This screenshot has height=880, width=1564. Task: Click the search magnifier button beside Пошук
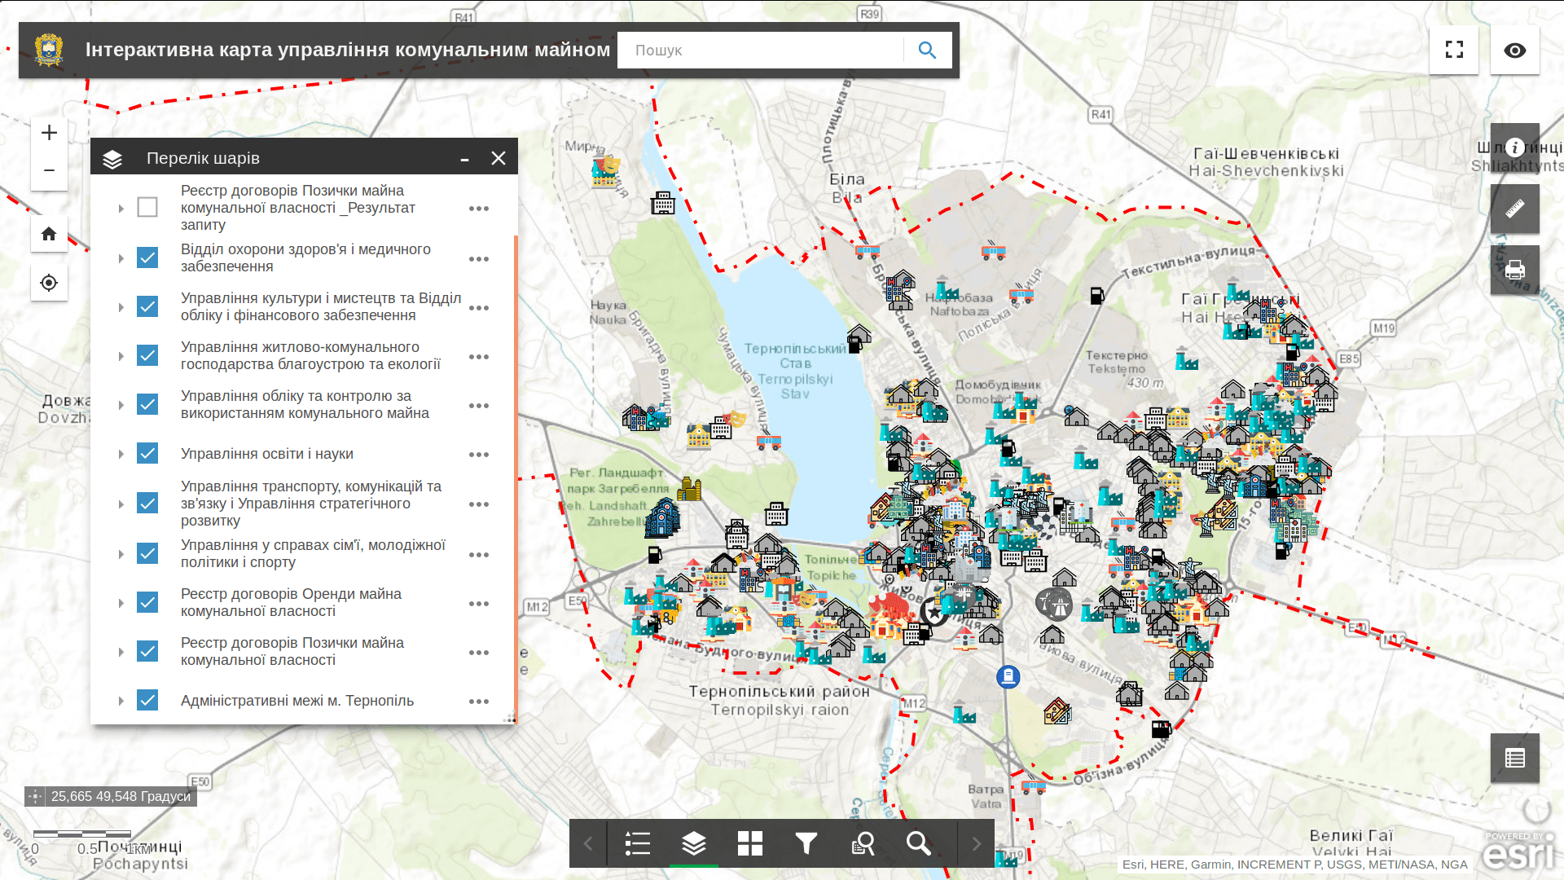(x=927, y=50)
